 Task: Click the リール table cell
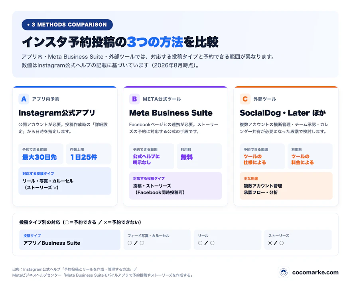[x=227, y=240]
